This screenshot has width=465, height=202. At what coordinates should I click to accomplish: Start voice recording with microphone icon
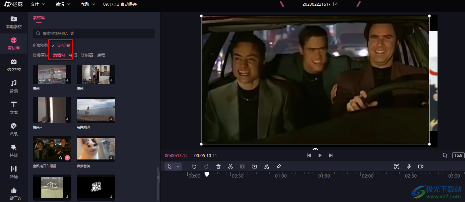pyautogui.click(x=409, y=166)
